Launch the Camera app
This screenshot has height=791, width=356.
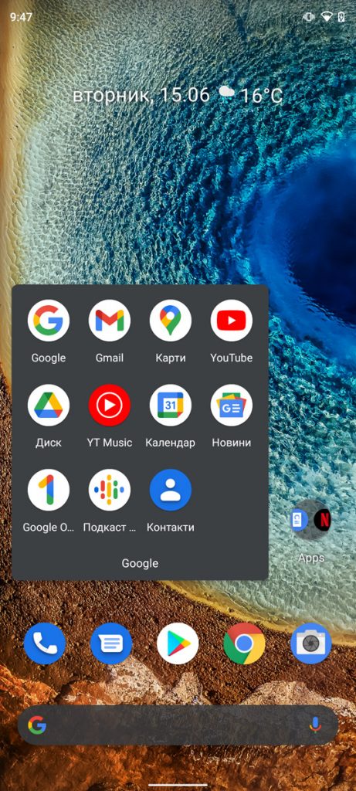(x=311, y=643)
